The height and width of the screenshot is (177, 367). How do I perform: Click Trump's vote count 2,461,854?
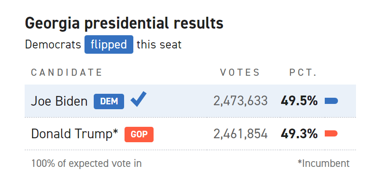coord(240,134)
